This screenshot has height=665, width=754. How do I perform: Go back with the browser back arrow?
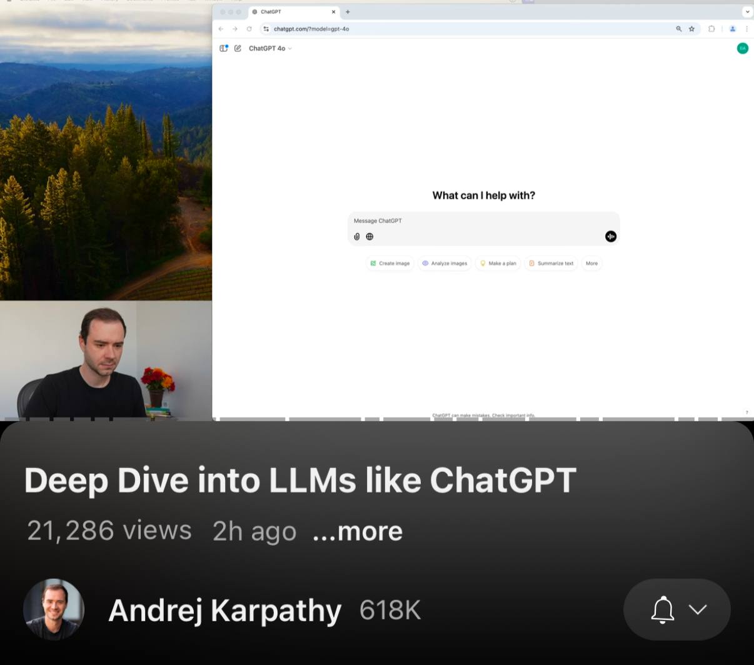click(221, 29)
